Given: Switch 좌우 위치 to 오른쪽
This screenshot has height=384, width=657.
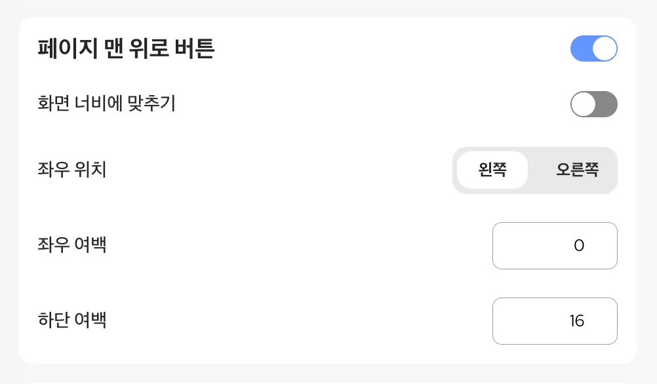Looking at the screenshot, I should pos(577,170).
